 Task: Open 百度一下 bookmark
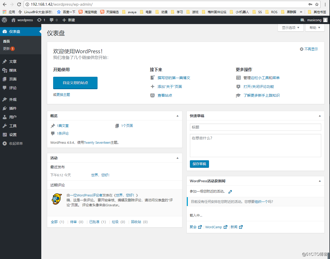point(66,12)
